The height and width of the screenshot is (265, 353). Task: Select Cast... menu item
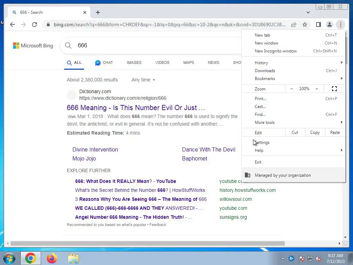point(293,106)
